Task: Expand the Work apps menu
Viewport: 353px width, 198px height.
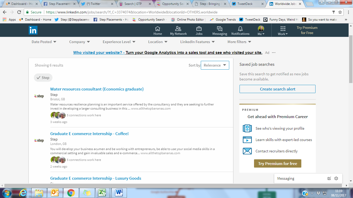Action: click(283, 30)
